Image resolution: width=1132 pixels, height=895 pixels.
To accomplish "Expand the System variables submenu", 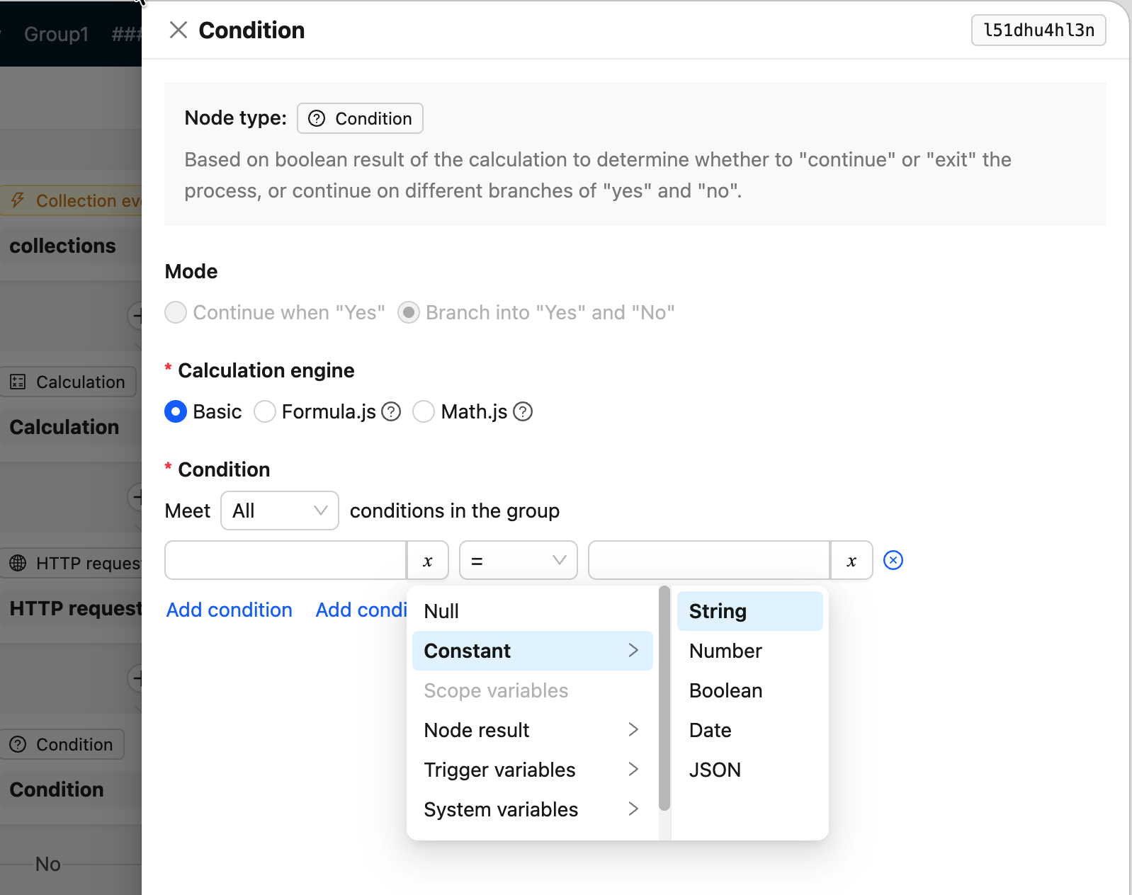I will pyautogui.click(x=533, y=809).
